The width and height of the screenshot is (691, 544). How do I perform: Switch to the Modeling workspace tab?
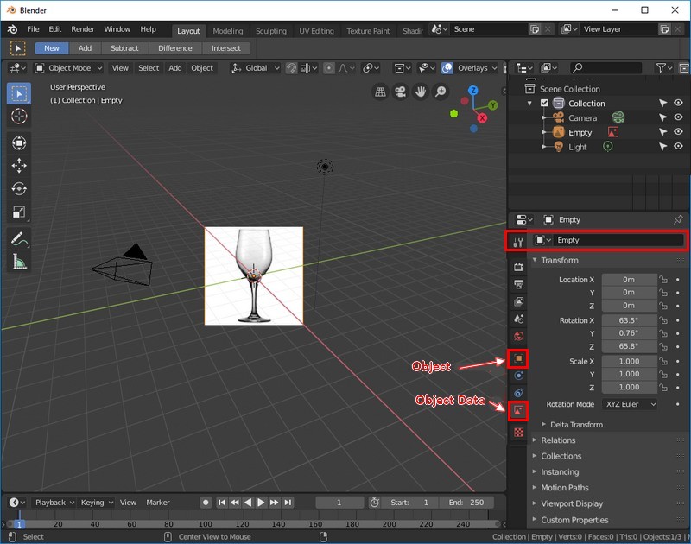coord(228,31)
